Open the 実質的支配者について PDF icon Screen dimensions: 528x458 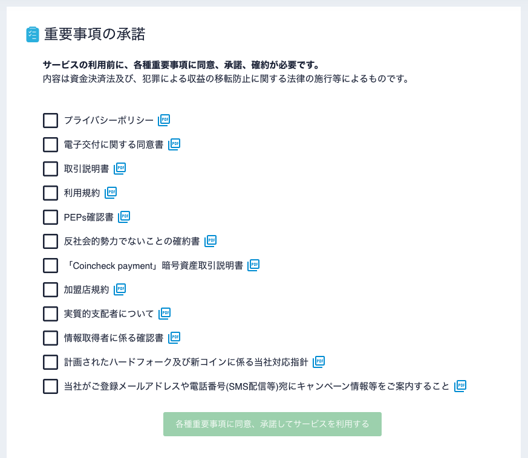tap(165, 314)
